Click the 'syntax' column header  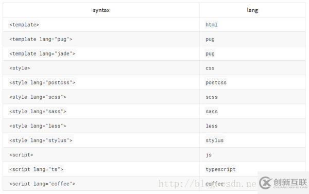coord(101,10)
